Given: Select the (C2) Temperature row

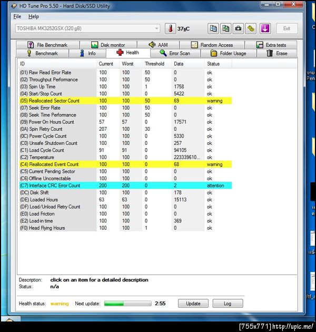Looking at the screenshot, I should click(125, 158).
